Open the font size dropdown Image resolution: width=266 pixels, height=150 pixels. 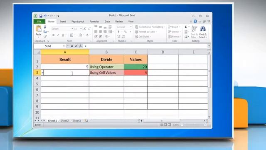[x=81, y=29]
